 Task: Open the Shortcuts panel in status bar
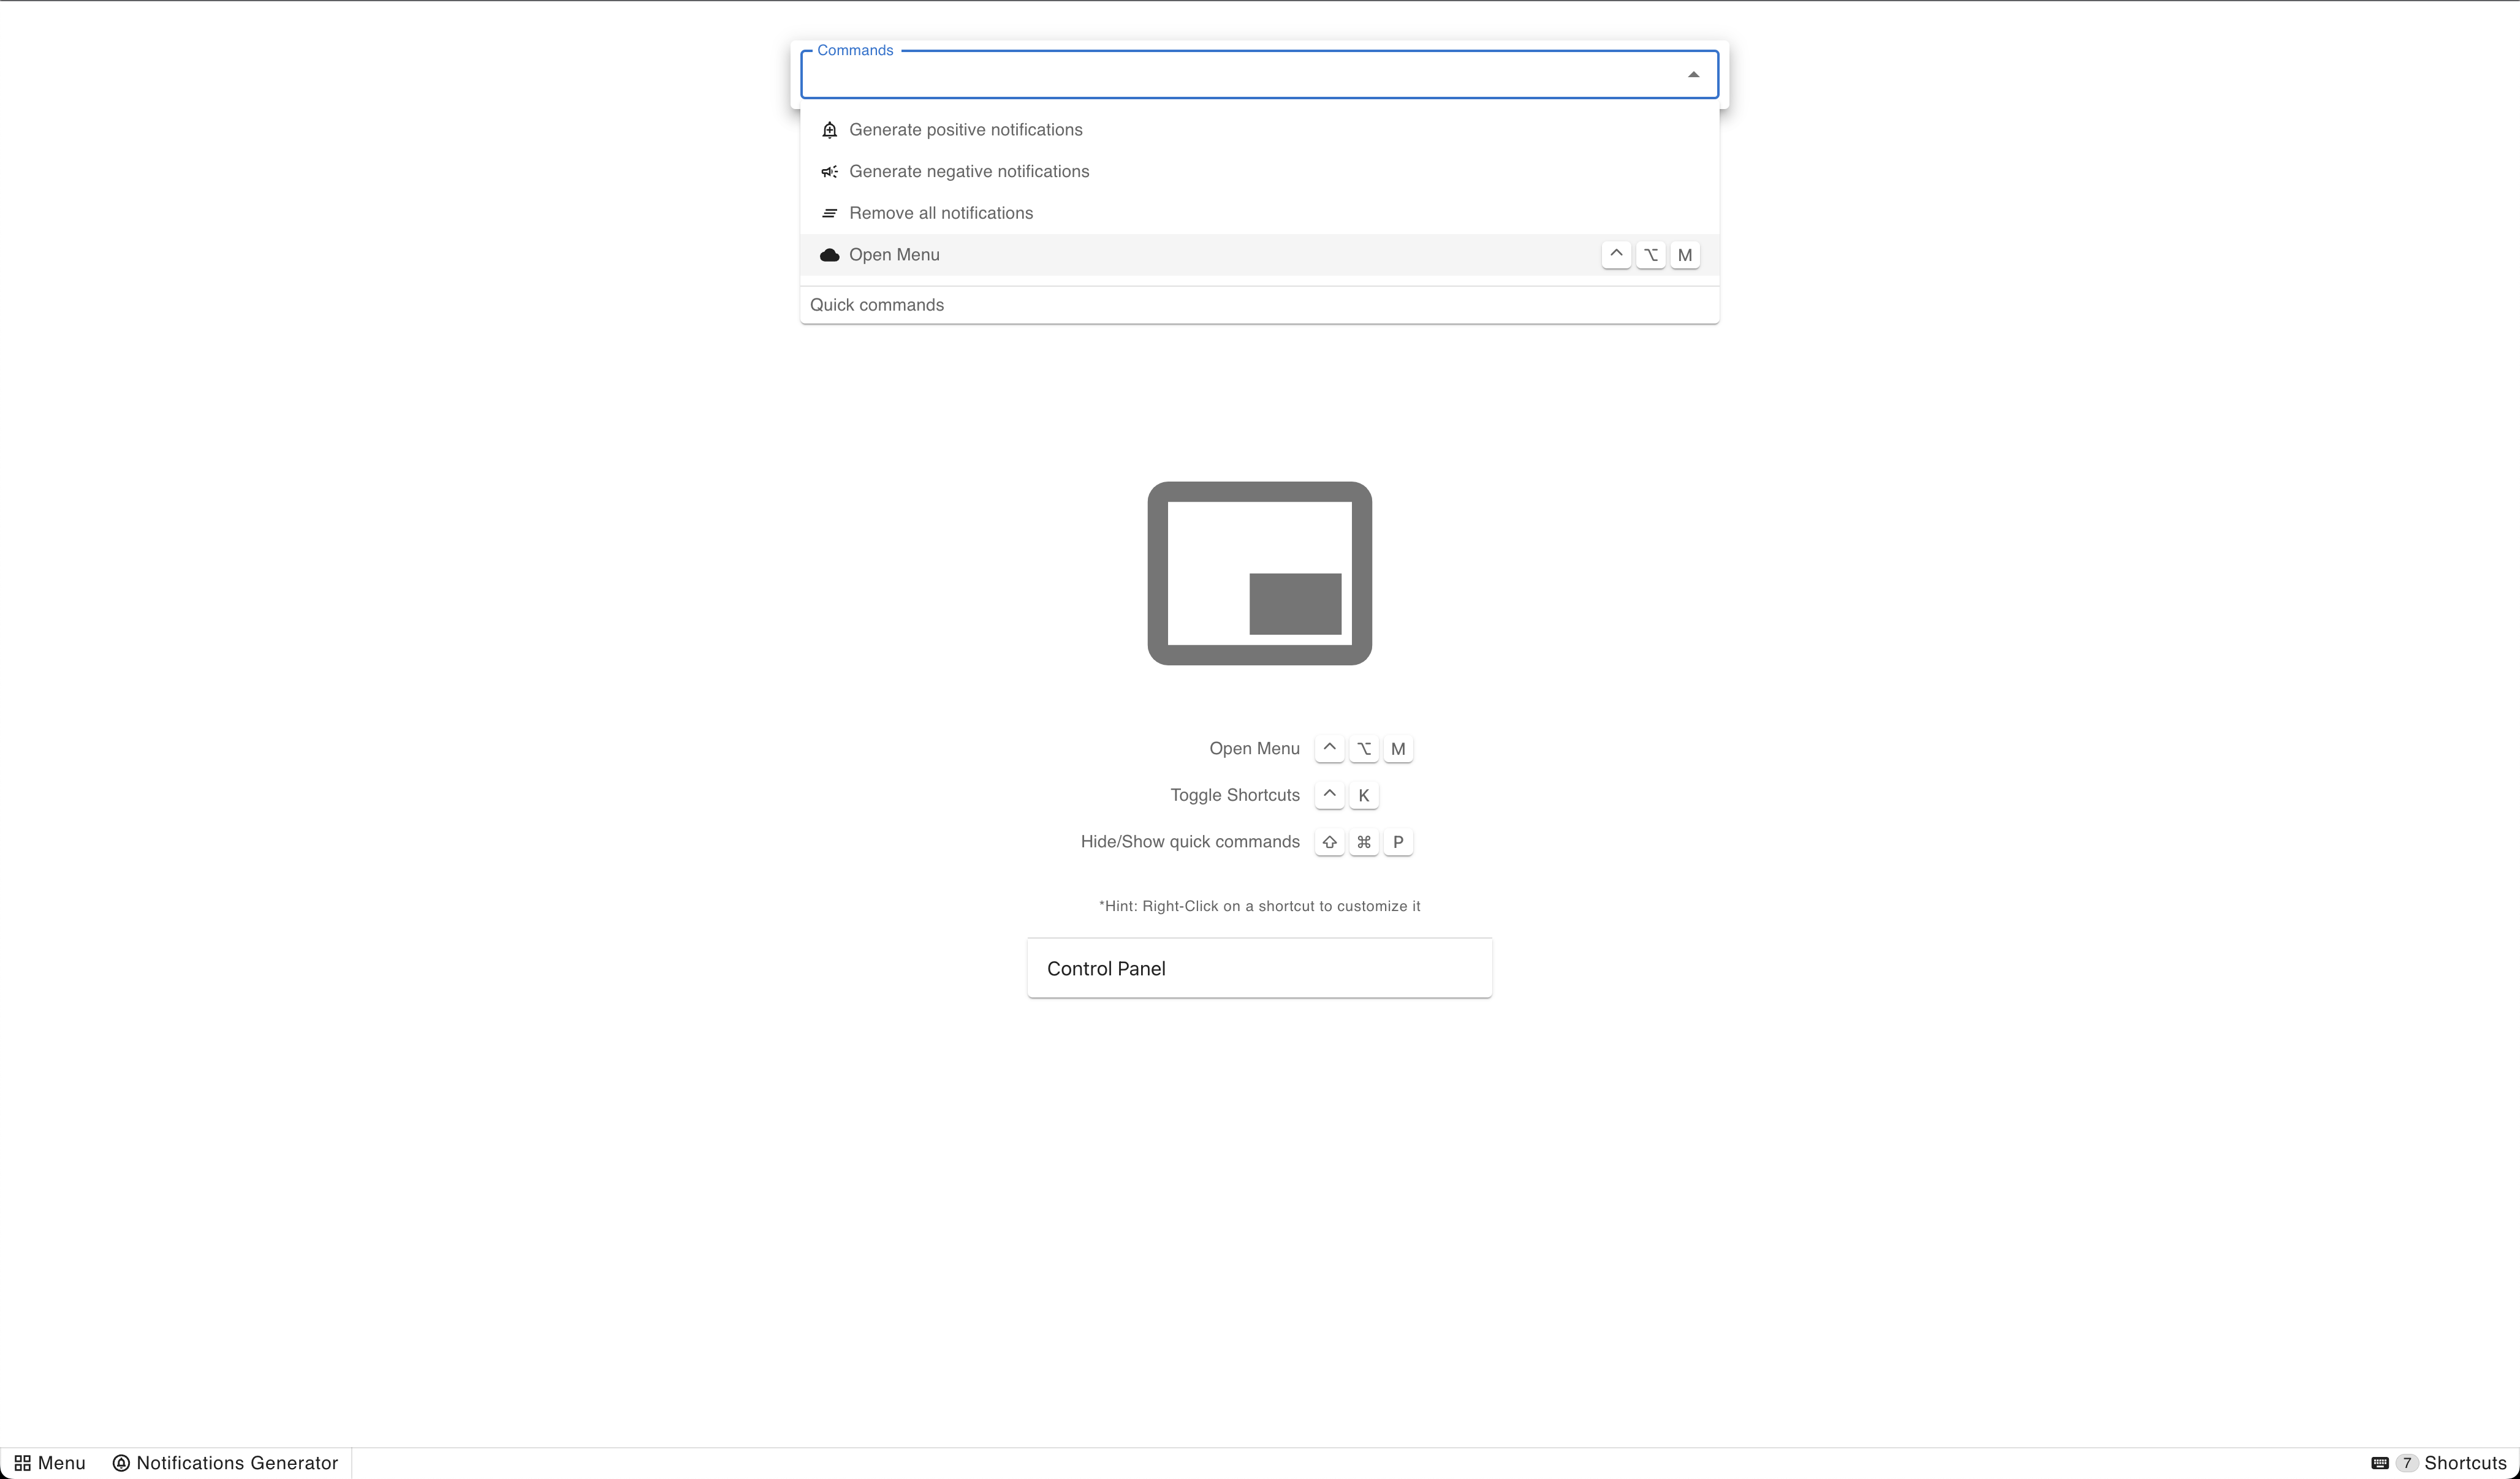tap(2440, 1463)
